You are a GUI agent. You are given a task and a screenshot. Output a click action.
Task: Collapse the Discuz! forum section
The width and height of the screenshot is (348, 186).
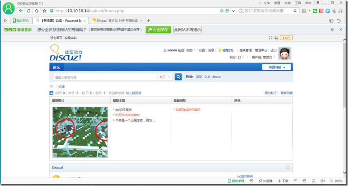click(x=288, y=167)
